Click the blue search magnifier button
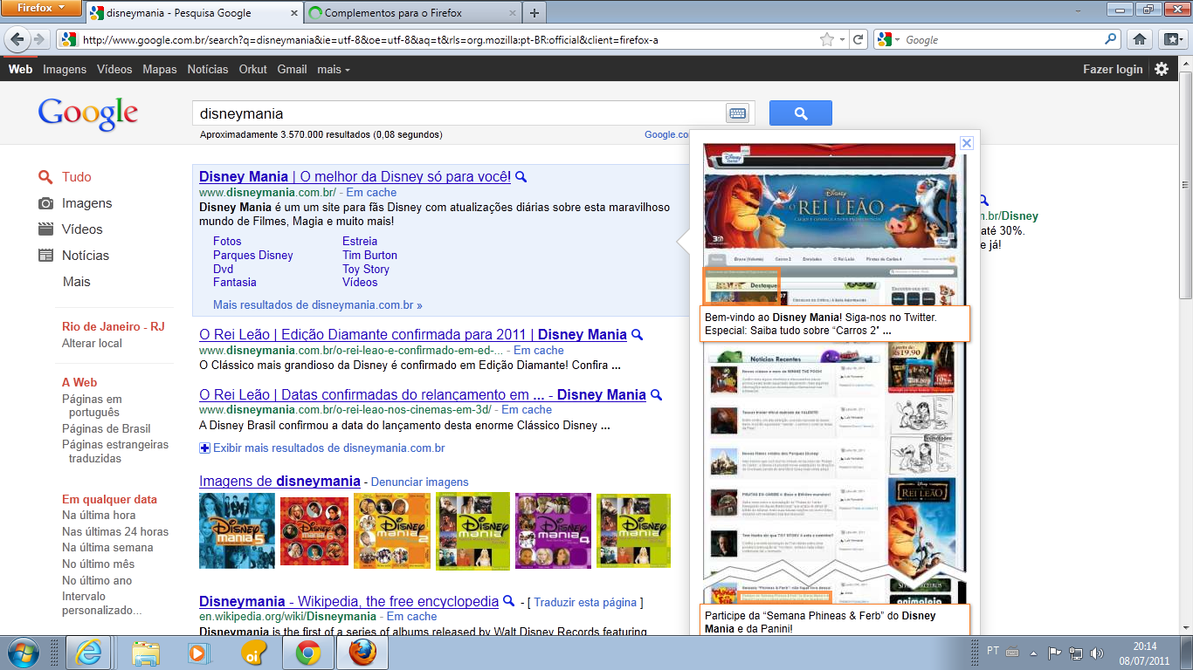 pos(800,113)
